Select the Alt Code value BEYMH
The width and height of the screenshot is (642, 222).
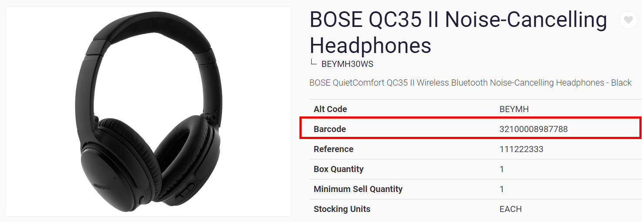pyautogui.click(x=514, y=109)
